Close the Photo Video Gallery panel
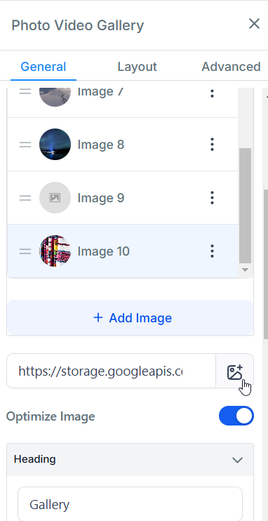 point(254,24)
